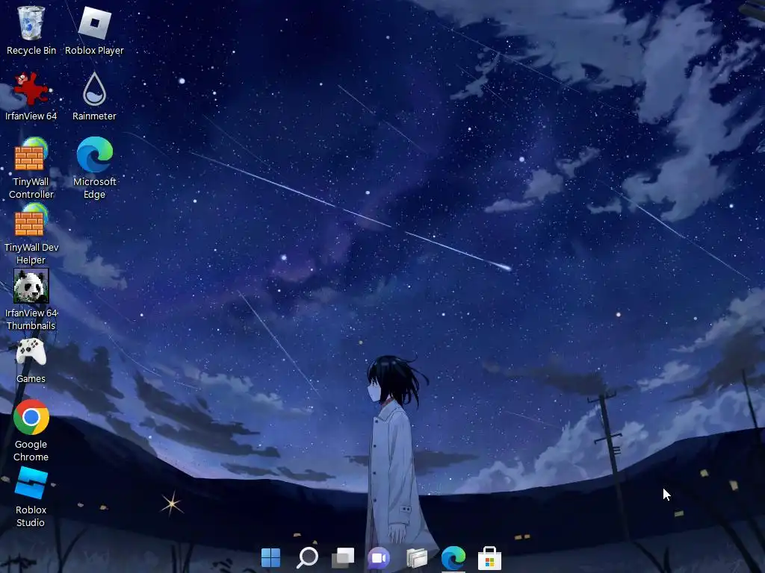The width and height of the screenshot is (765, 573).
Task: Open File Explorer from the taskbar
Action: 417,557
